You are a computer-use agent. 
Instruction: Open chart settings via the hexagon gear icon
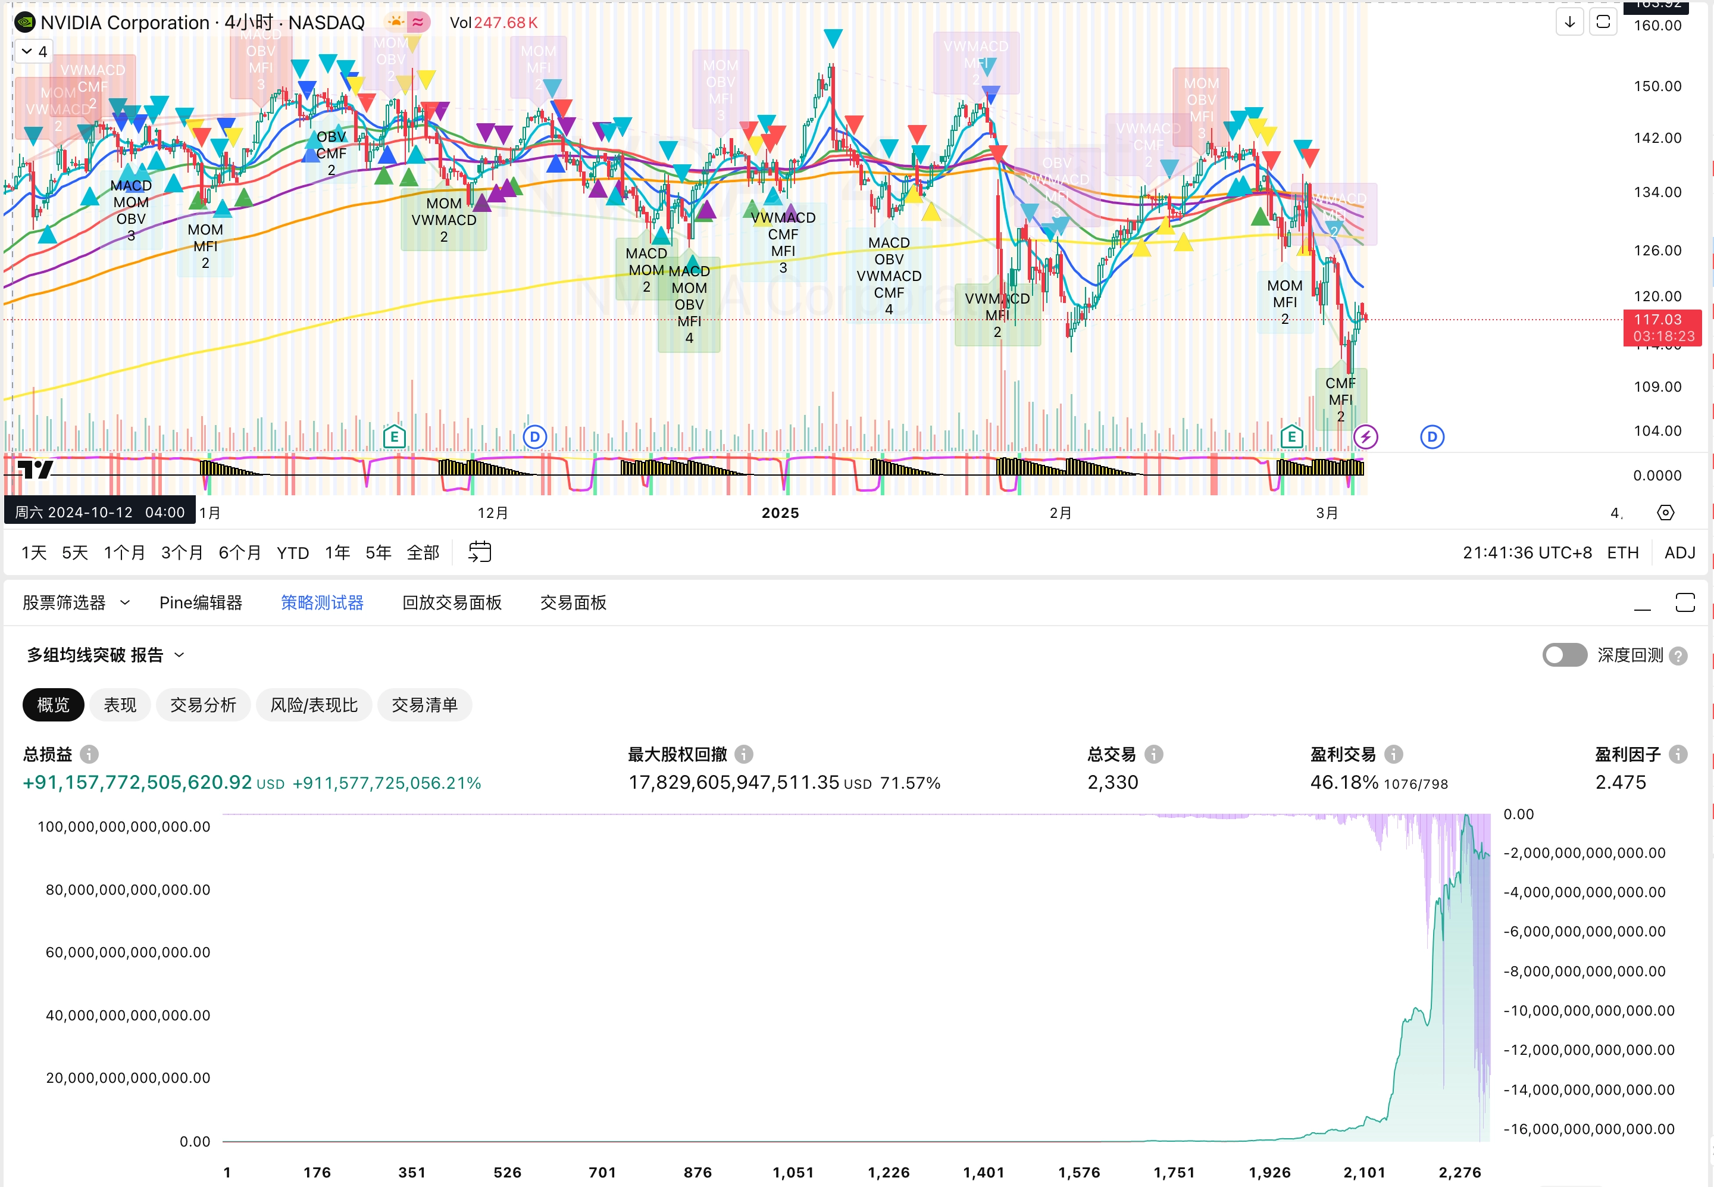pos(1666,513)
